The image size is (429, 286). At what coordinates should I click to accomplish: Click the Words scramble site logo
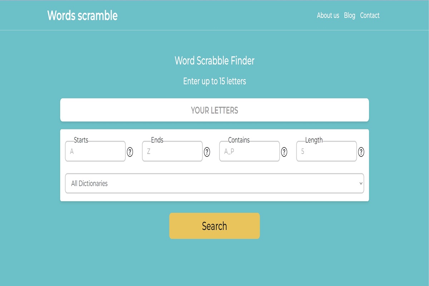point(82,15)
